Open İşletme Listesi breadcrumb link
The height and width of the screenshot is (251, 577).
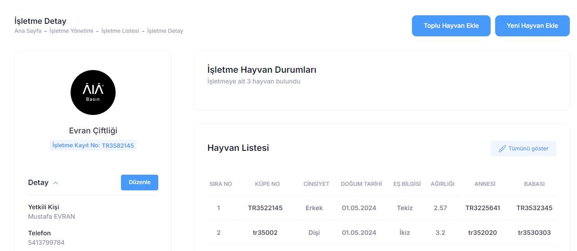[x=120, y=31]
